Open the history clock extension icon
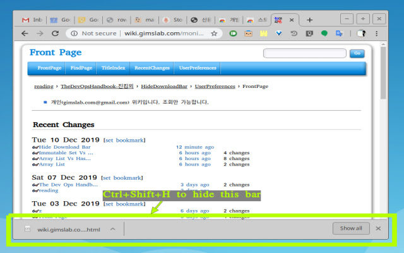 294,34
